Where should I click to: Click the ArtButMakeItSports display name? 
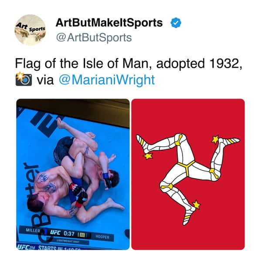tap(109, 23)
